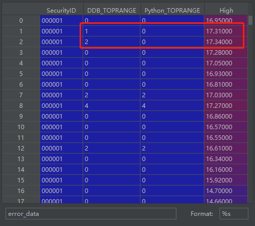Click row header 12

click(x=21, y=148)
